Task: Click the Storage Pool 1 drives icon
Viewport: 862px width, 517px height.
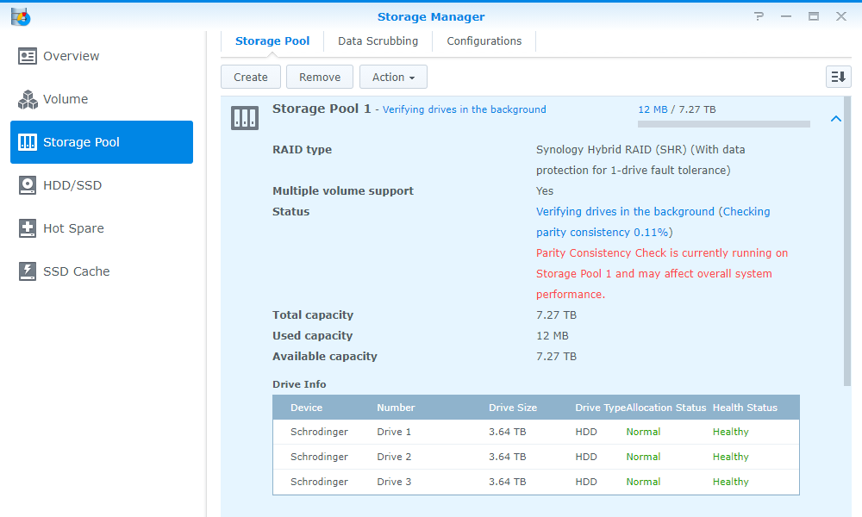Action: click(x=245, y=118)
